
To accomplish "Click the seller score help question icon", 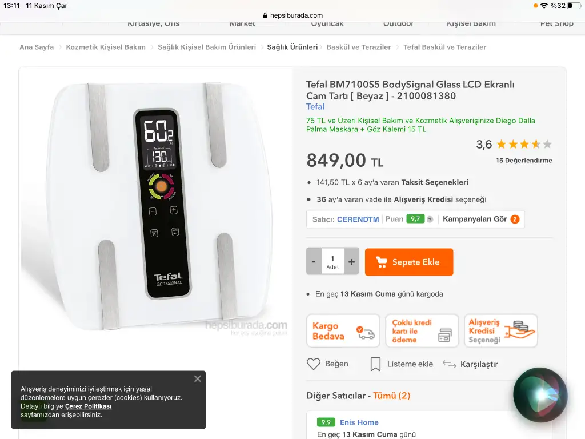I will [x=430, y=219].
